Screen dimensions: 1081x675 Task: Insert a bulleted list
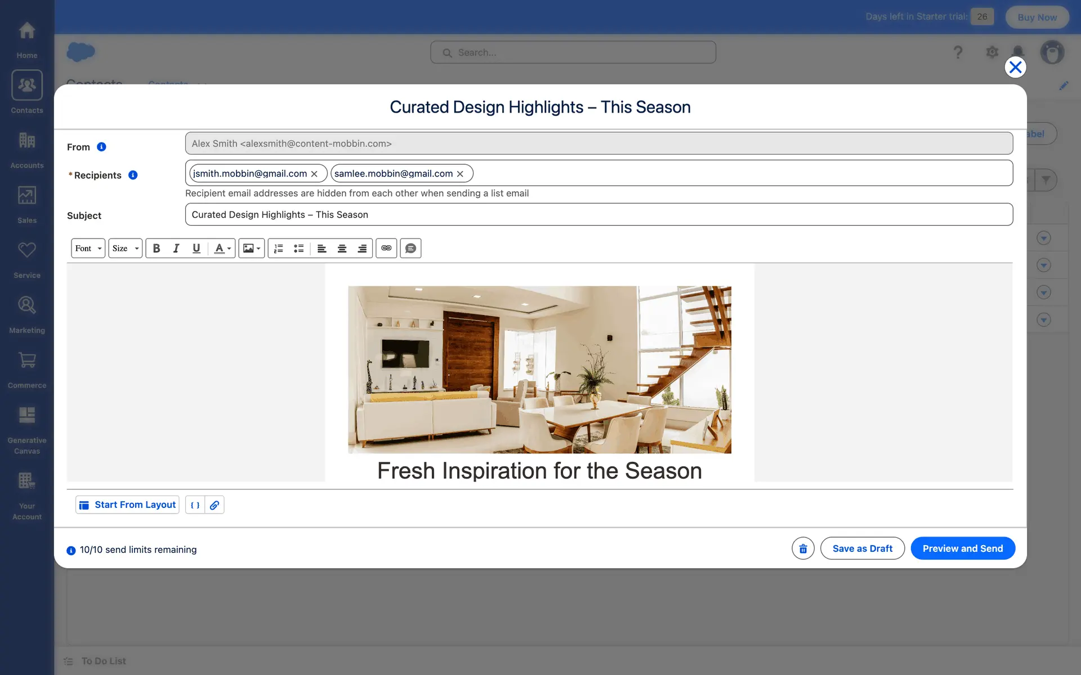tap(299, 248)
